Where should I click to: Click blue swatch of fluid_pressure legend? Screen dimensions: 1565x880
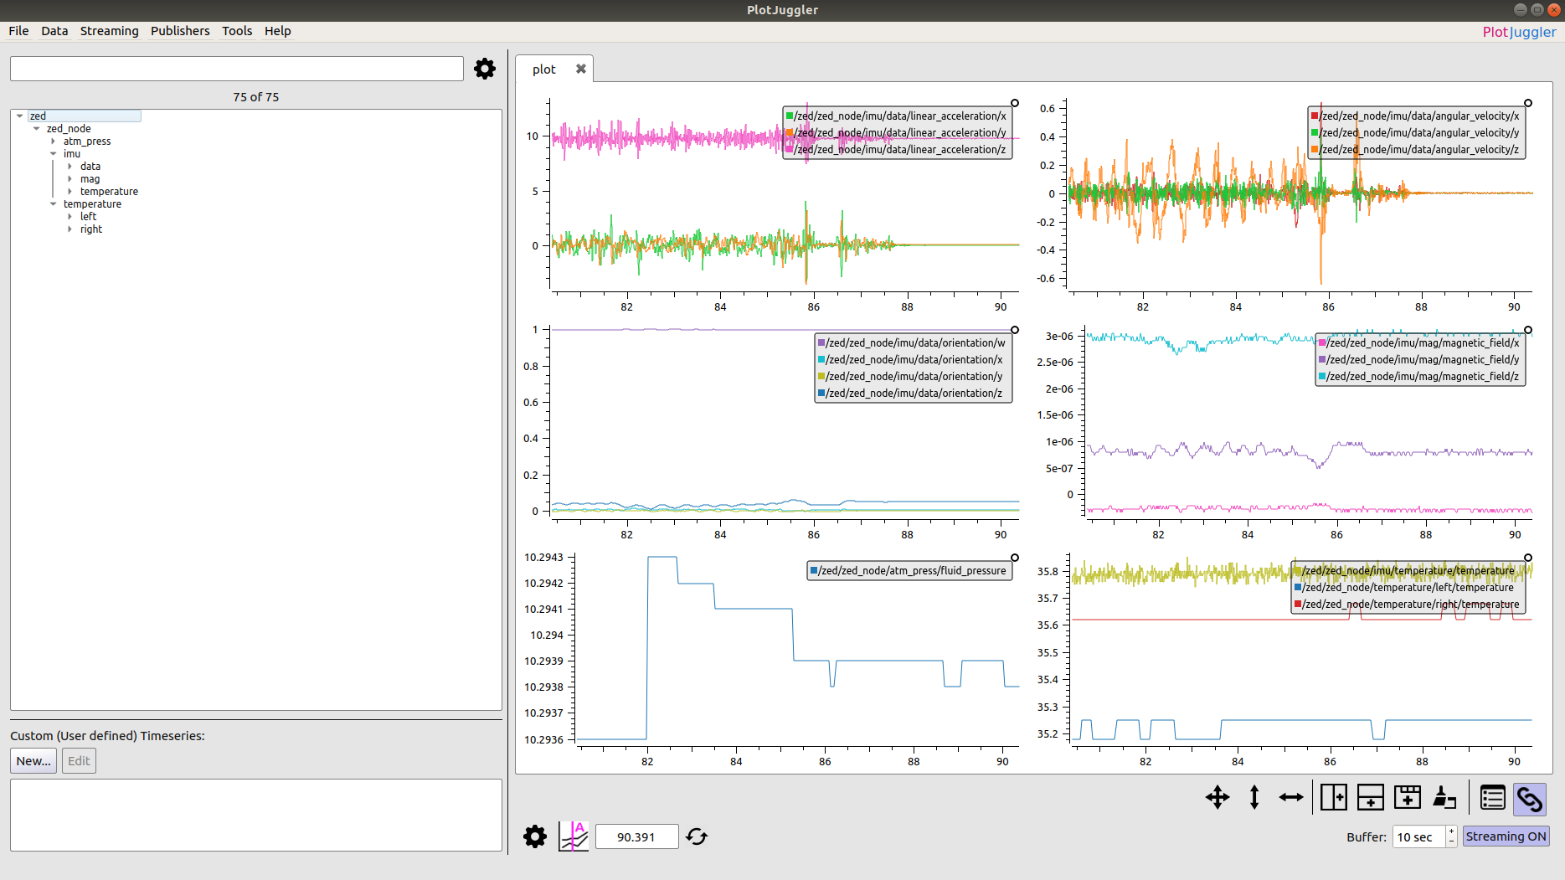(x=814, y=571)
